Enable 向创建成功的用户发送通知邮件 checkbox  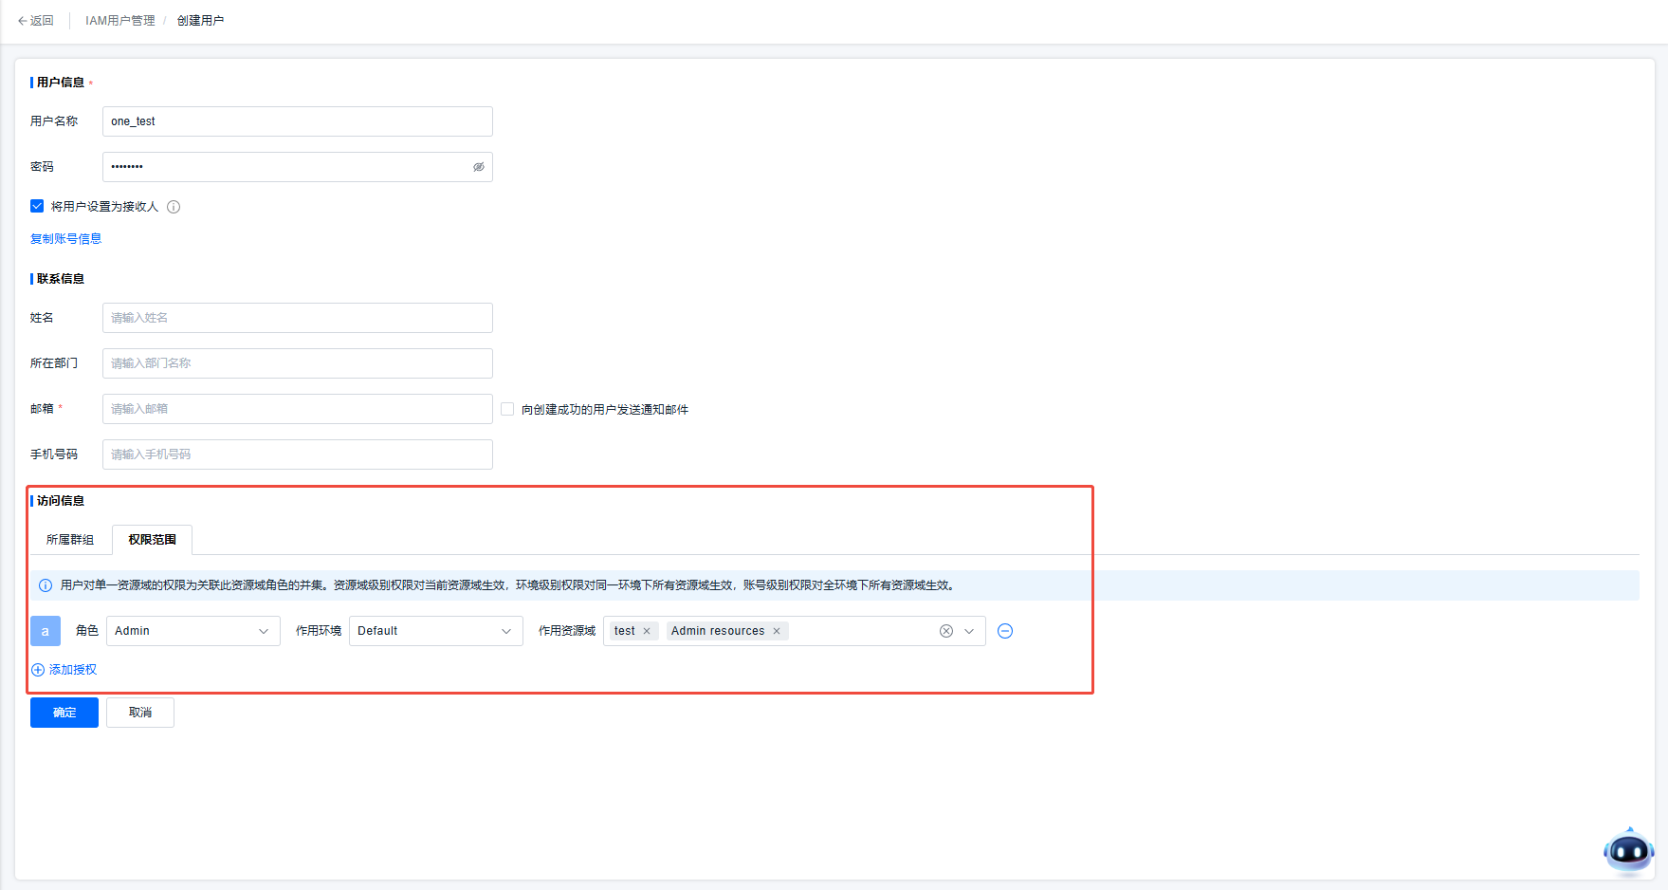(x=507, y=409)
